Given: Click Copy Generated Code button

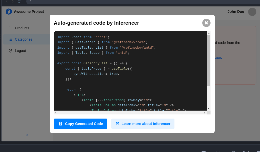Looking at the screenshot, I should point(80,124).
